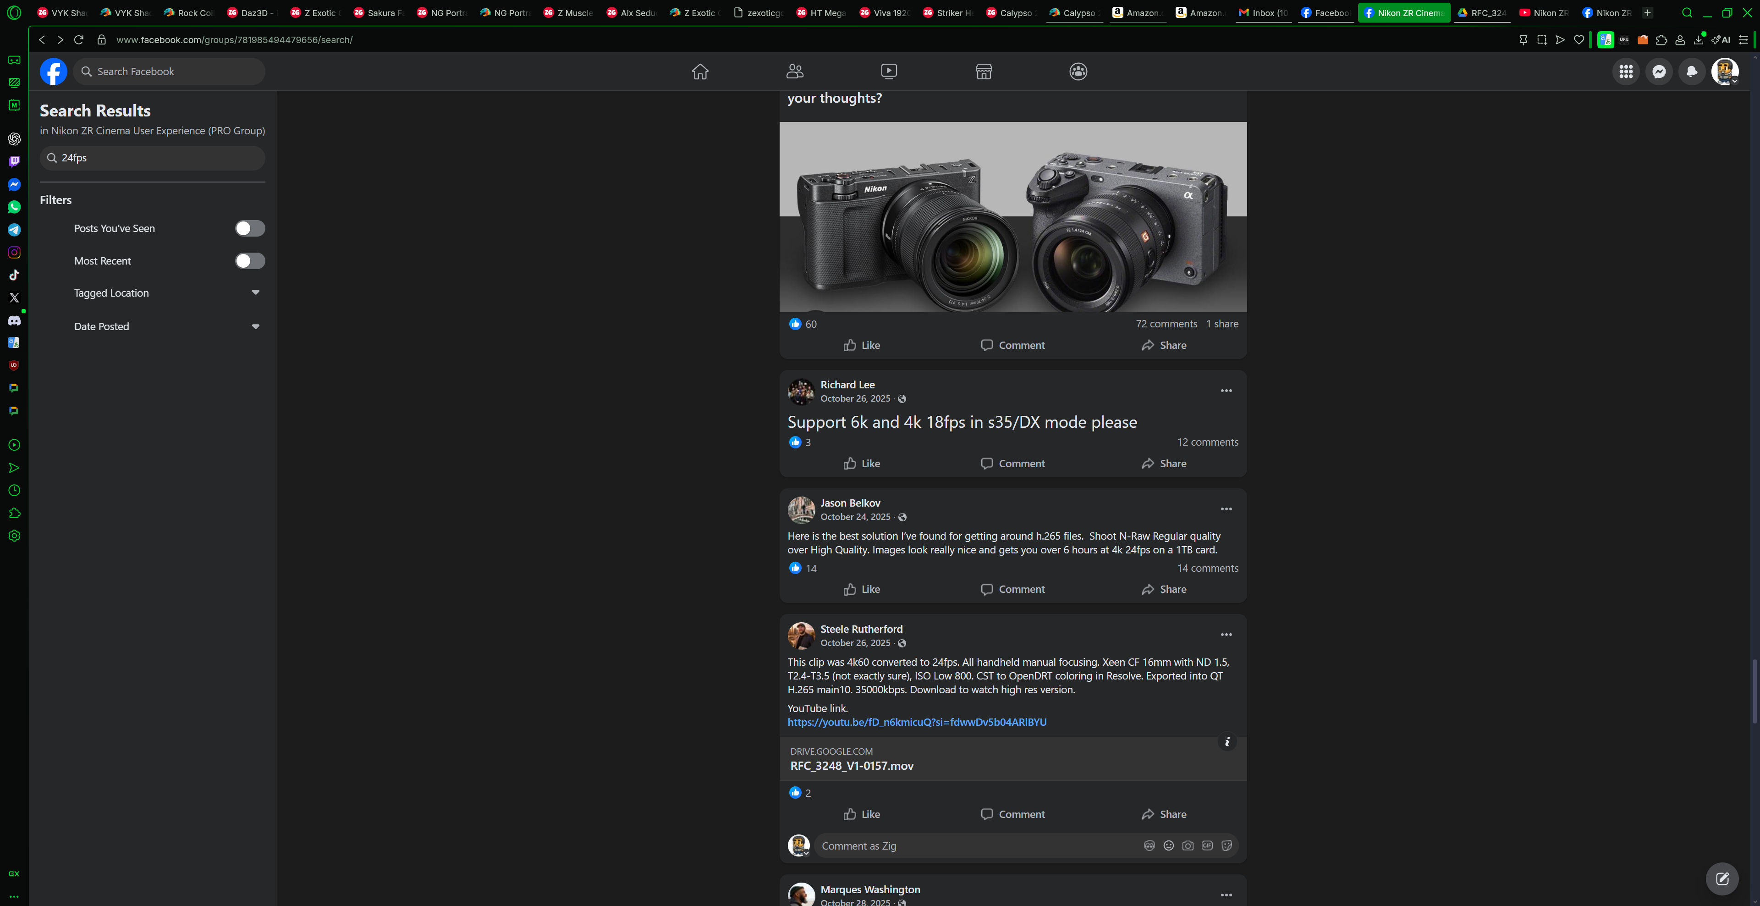Toggle the Posts You've Seen filter
Screen dimensions: 1760x906
(250, 228)
